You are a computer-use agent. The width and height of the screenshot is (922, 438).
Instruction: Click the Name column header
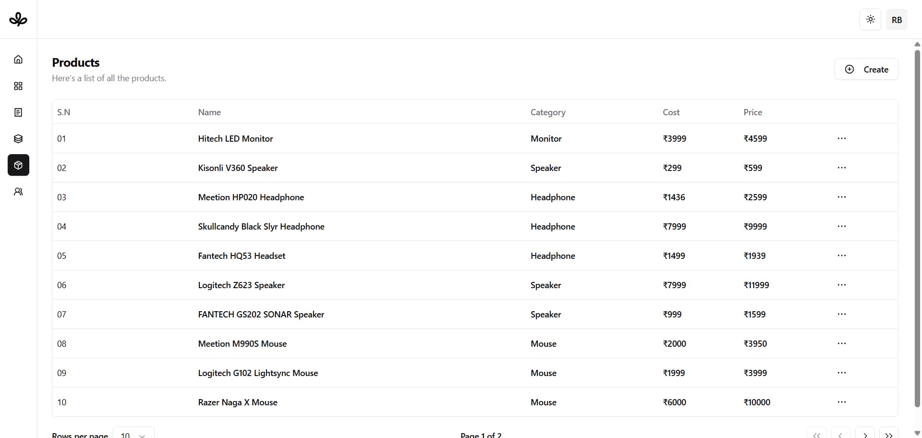click(x=209, y=112)
